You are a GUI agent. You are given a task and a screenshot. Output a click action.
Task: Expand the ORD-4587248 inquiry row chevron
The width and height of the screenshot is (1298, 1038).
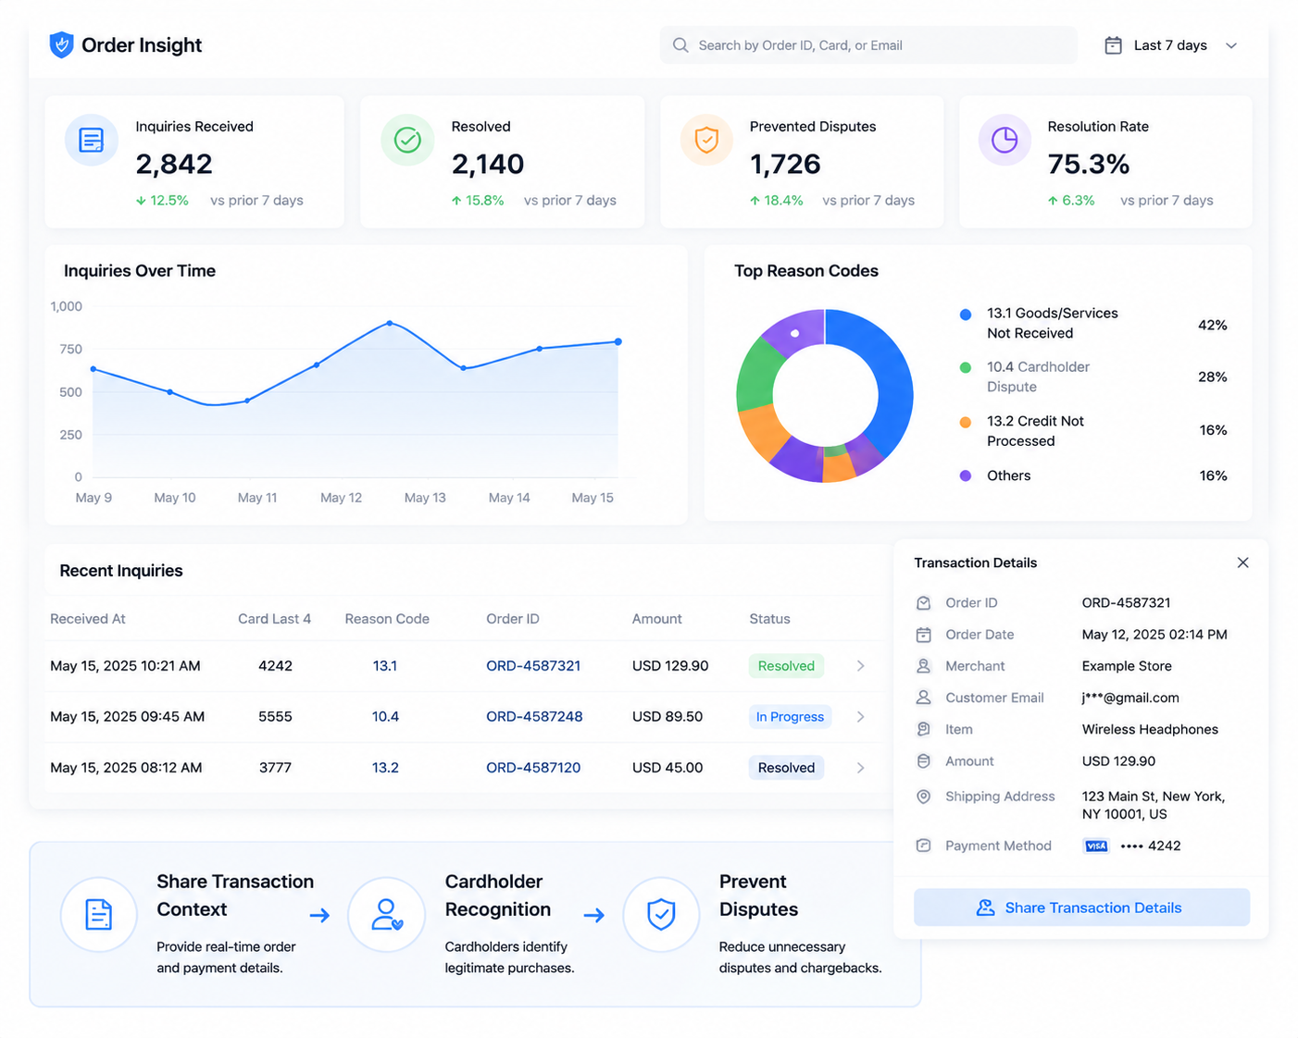(x=860, y=717)
